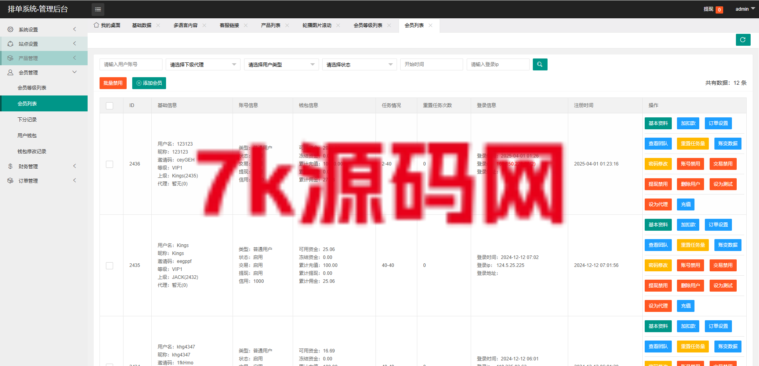Click the 站点设置 sidebar icon
This screenshot has width=759, height=366.
(x=10, y=44)
